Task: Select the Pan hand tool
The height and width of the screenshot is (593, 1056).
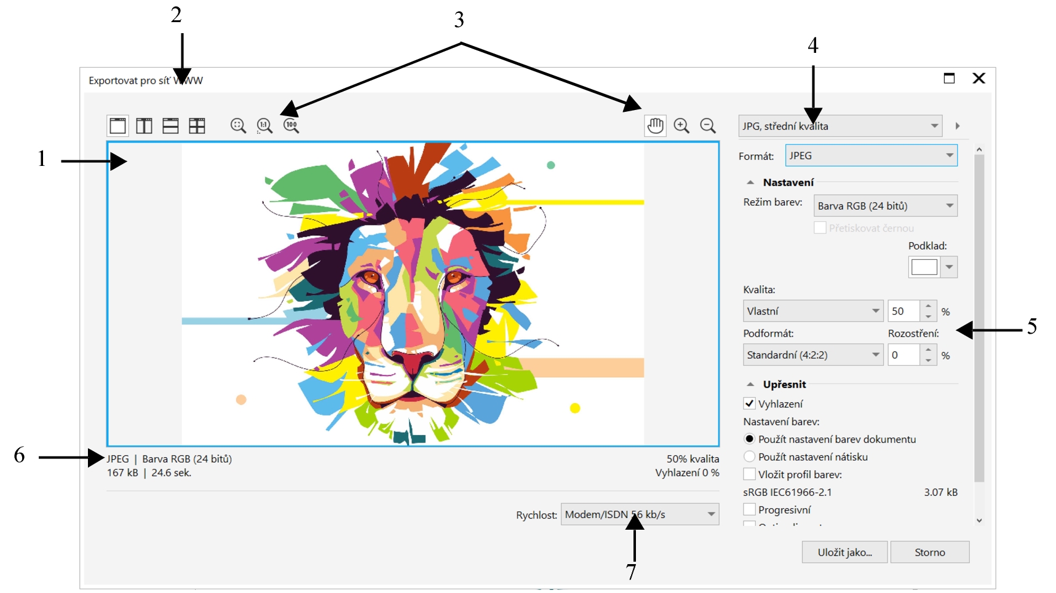Action: pos(656,126)
